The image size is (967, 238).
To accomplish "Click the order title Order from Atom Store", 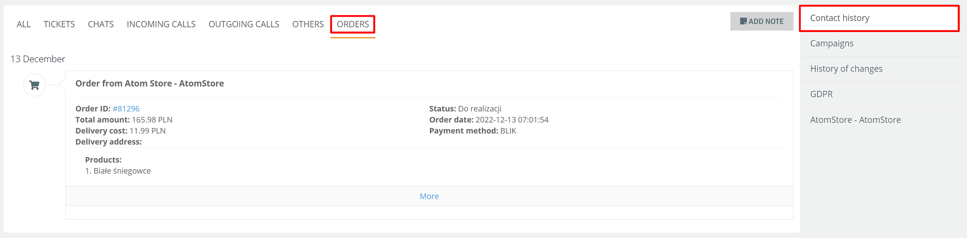I will (149, 84).
